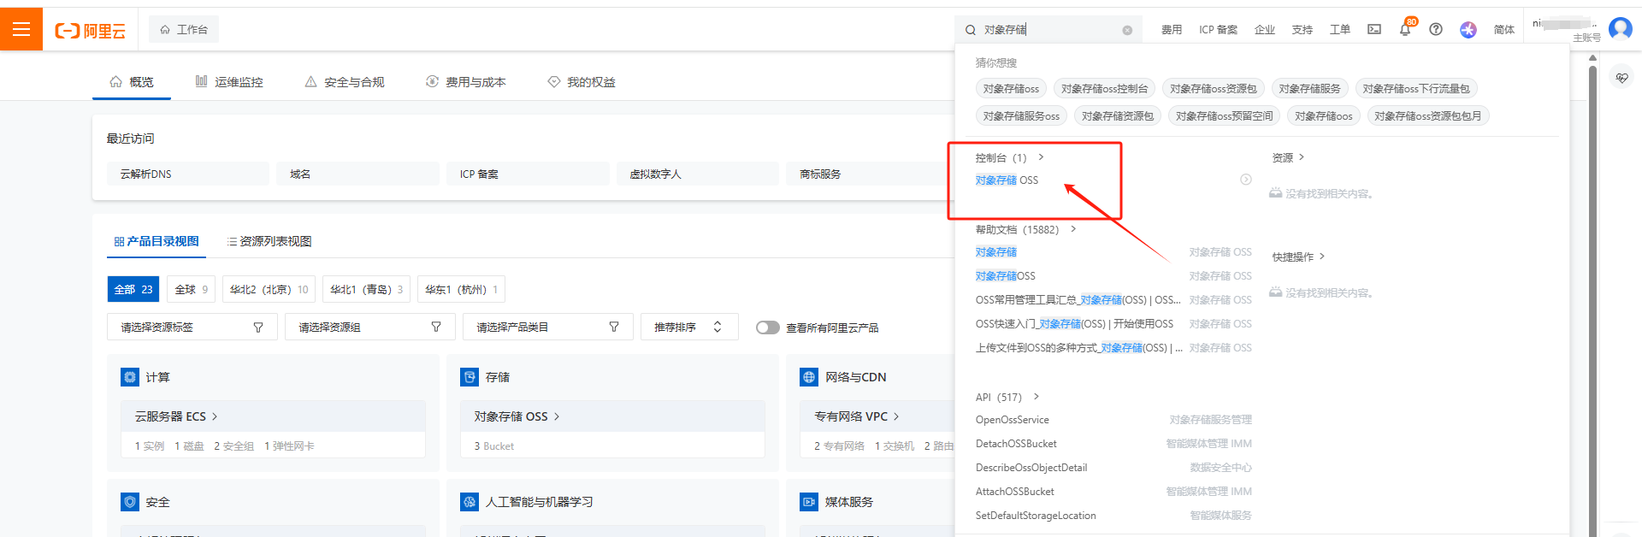Switch to the 概览 tab
The width and height of the screenshot is (1642, 537).
[132, 82]
